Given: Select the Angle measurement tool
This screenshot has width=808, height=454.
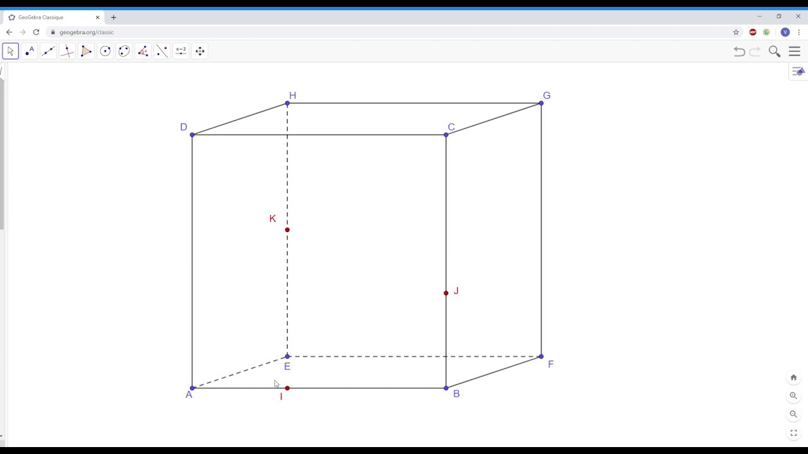Looking at the screenshot, I should tap(143, 51).
